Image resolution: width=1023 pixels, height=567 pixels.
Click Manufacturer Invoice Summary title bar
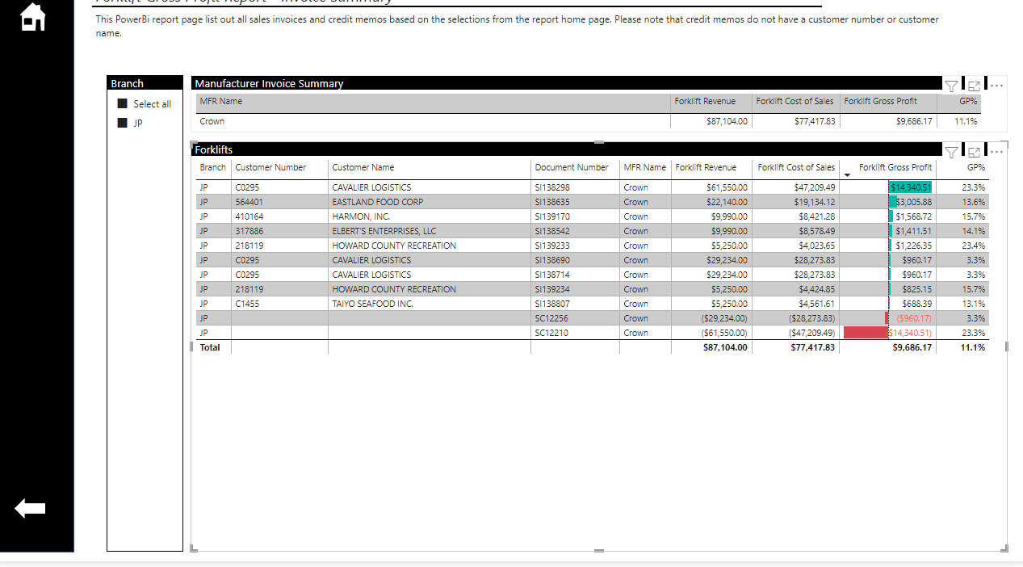(x=567, y=83)
